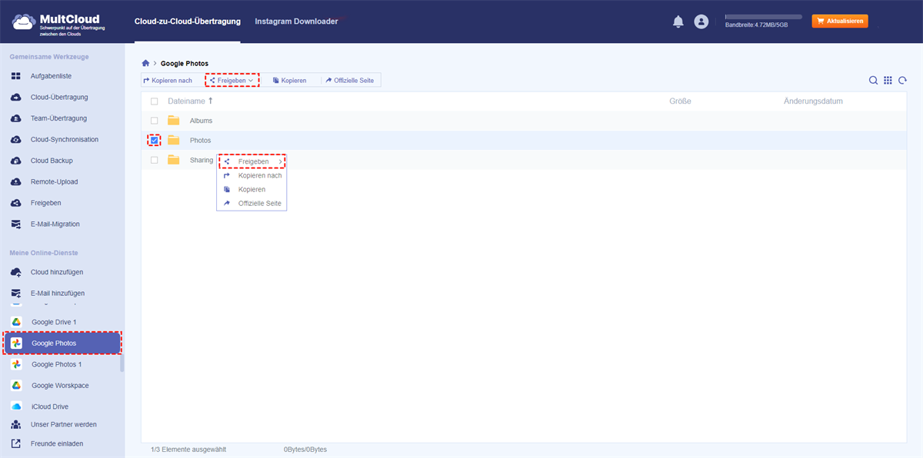The height and width of the screenshot is (458, 923).
Task: Select the Google Workspace account
Action: (x=60, y=385)
